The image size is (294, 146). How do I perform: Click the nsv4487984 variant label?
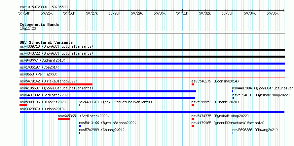click(x=263, y=88)
